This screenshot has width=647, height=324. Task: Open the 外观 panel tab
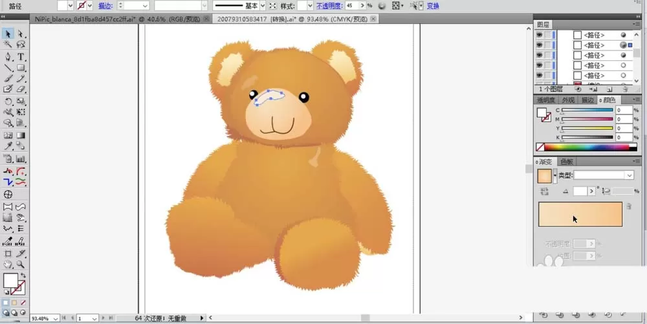click(568, 100)
